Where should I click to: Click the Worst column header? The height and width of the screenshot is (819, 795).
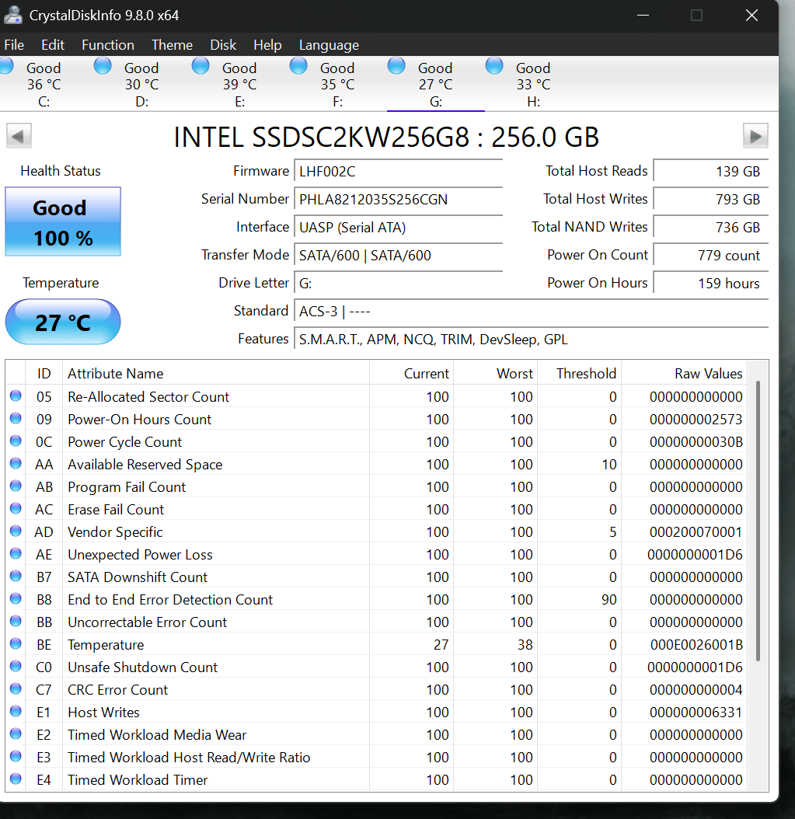click(x=495, y=374)
